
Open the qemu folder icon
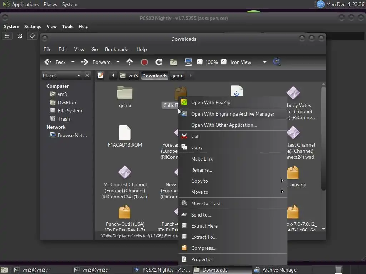[125, 93]
